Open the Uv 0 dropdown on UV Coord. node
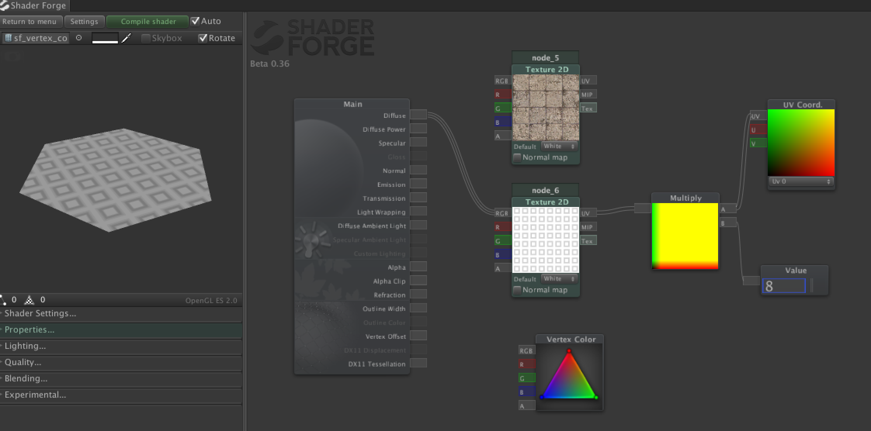The height and width of the screenshot is (431, 871). click(800, 181)
